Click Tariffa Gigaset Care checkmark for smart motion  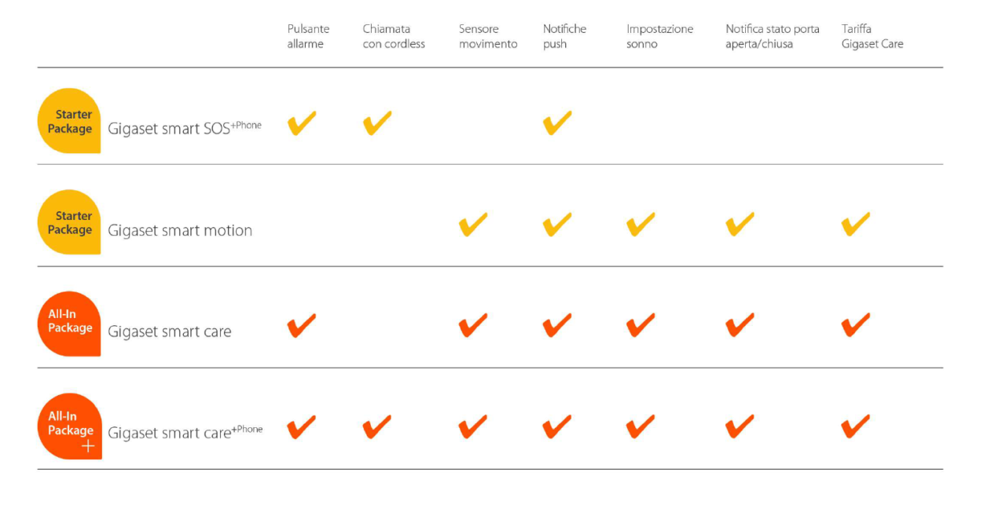pos(855,225)
